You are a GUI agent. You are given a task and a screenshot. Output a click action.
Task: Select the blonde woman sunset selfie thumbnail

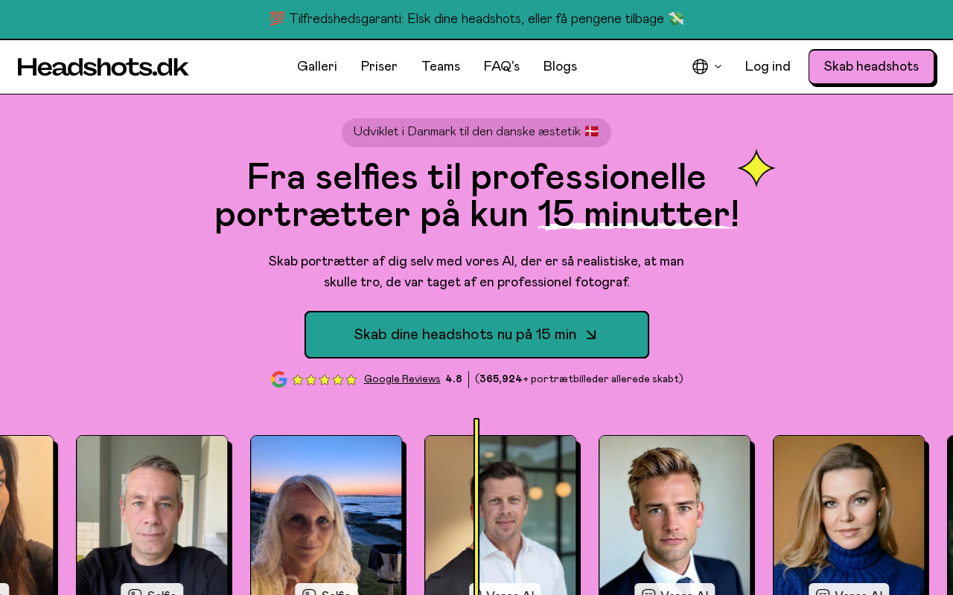tap(326, 515)
